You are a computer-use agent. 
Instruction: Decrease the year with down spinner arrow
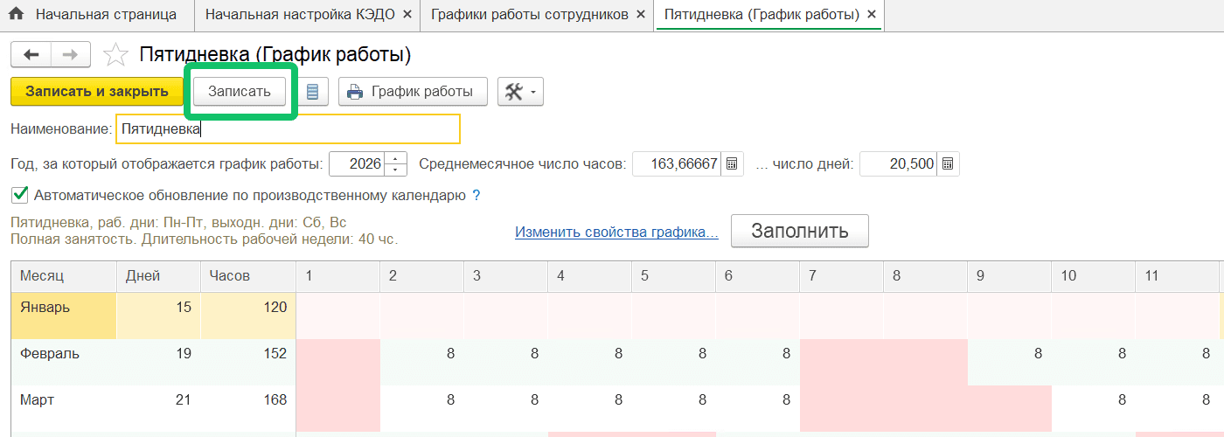(x=396, y=169)
